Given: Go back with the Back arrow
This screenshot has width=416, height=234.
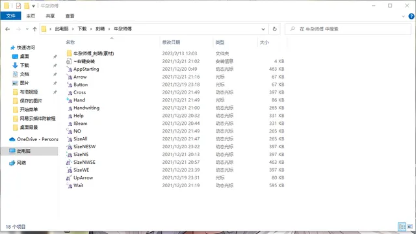Looking at the screenshot, I should pos(7,29).
